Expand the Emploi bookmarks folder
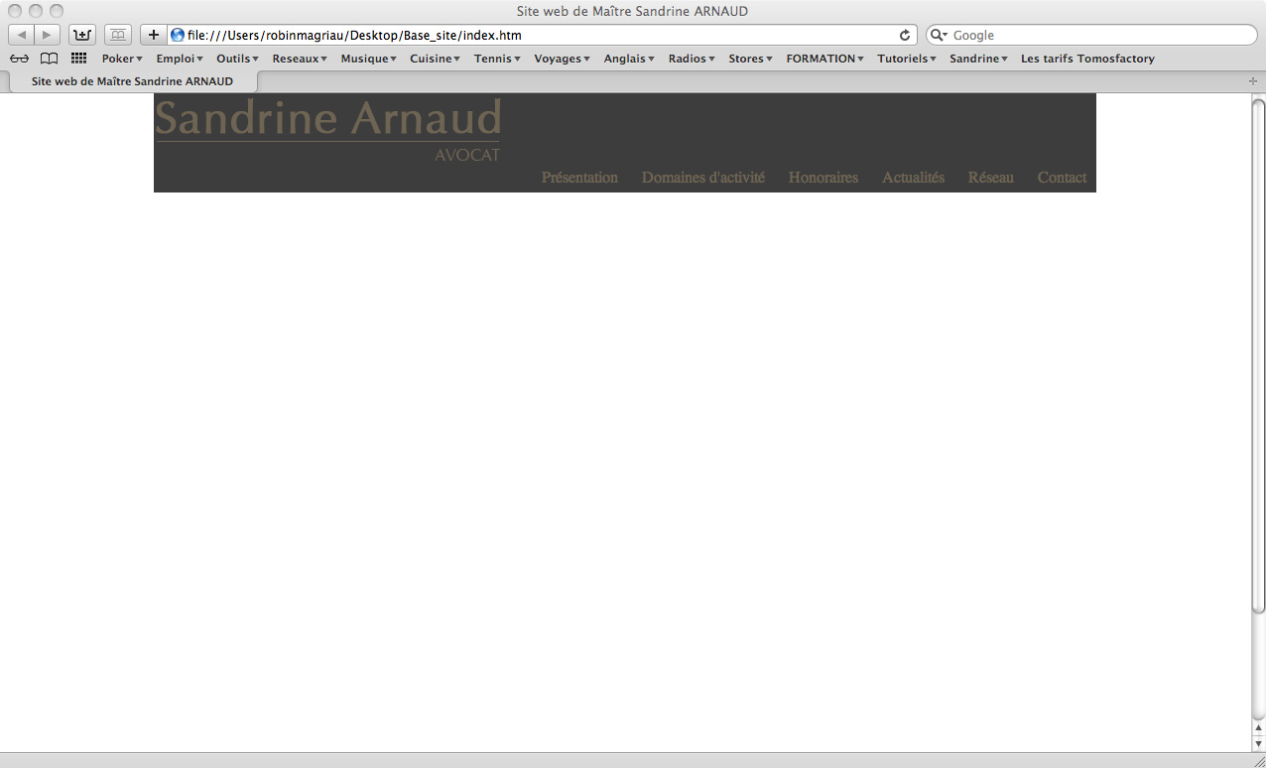1266x768 pixels. click(x=180, y=59)
